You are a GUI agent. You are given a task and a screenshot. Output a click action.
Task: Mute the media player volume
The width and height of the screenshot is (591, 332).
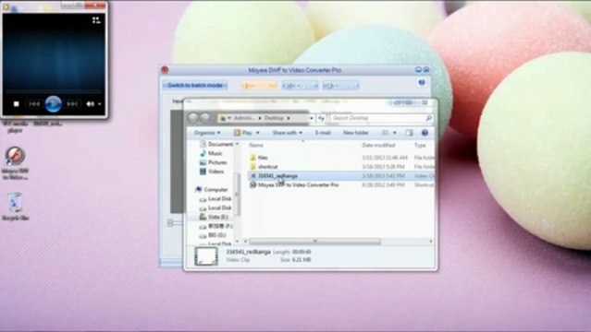click(x=90, y=104)
